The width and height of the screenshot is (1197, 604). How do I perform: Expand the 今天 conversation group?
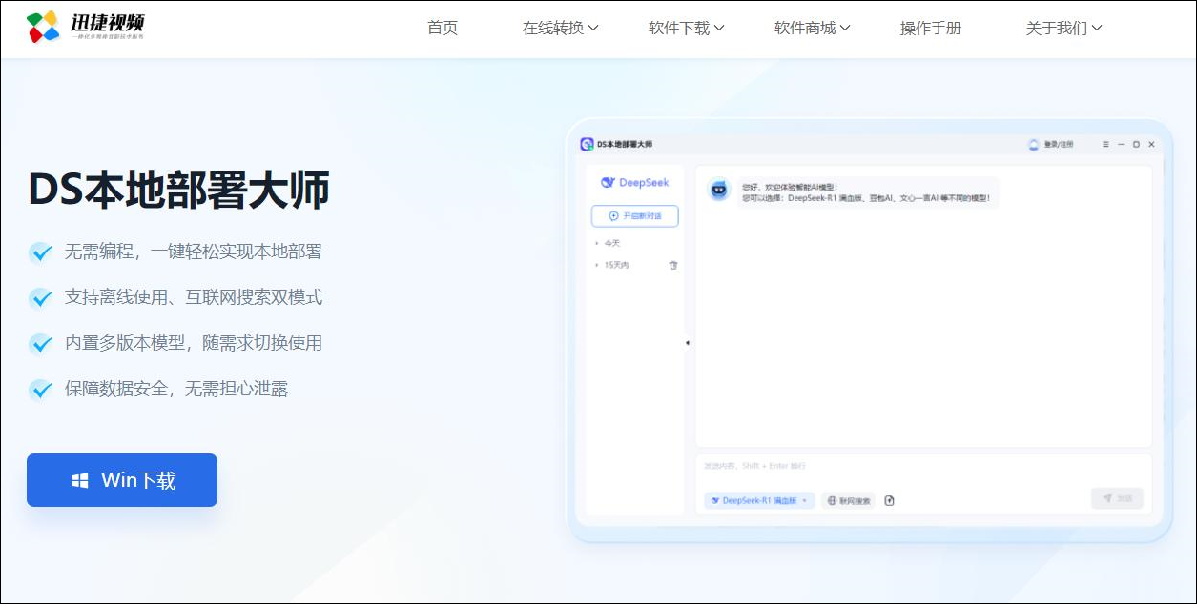[x=607, y=244]
